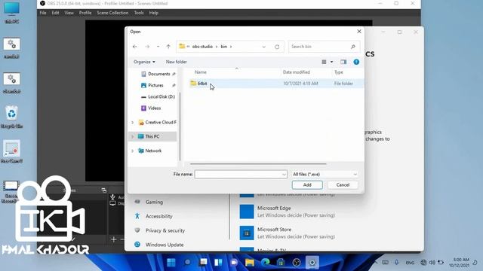This screenshot has height=271, width=483.
Task: Open recent locations dropdown beside forward arrow
Action: (x=158, y=47)
